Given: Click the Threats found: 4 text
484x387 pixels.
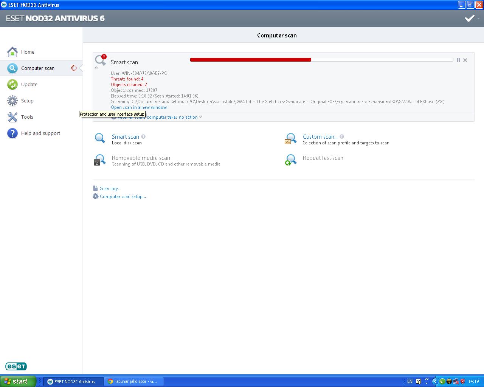Looking at the screenshot, I should tap(127, 79).
